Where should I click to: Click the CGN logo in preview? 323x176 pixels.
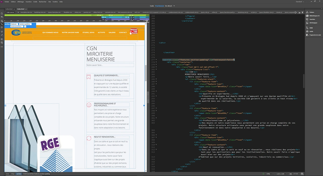pyautogui.click(x=22, y=33)
